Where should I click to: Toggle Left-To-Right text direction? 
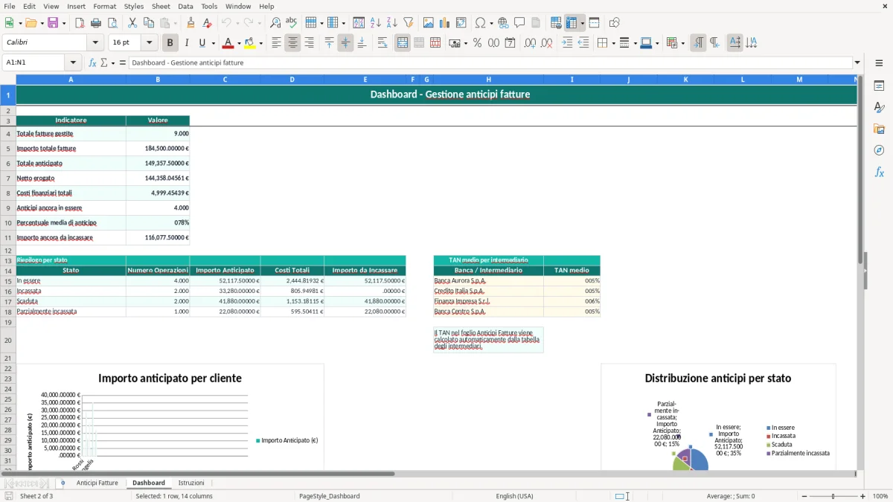(x=698, y=43)
